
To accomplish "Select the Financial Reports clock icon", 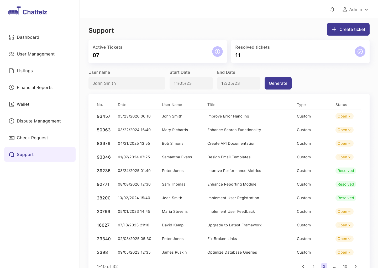I will [12, 87].
